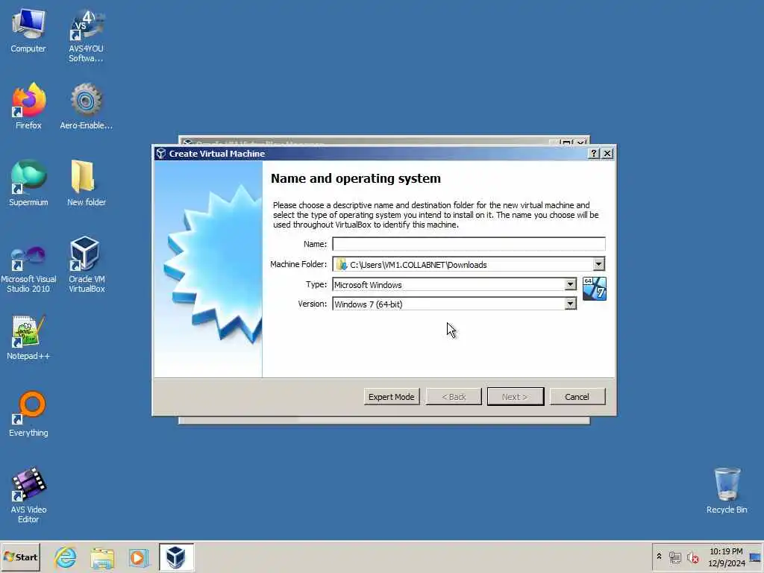Open Aero-Enable desktop icon
The width and height of the screenshot is (764, 573).
click(87, 106)
